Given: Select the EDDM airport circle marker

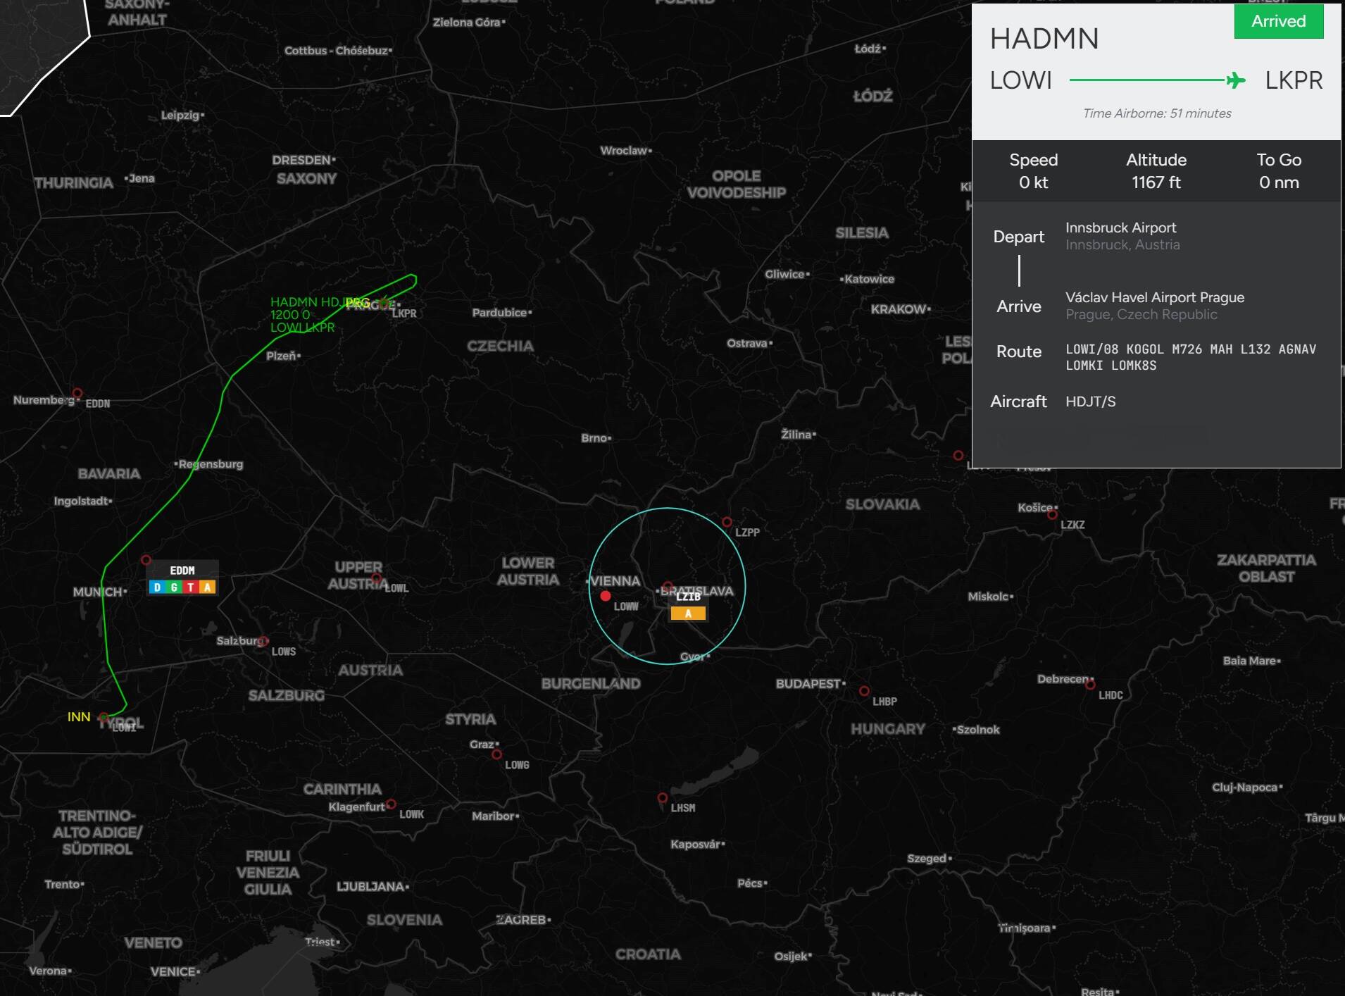Looking at the screenshot, I should tap(146, 560).
